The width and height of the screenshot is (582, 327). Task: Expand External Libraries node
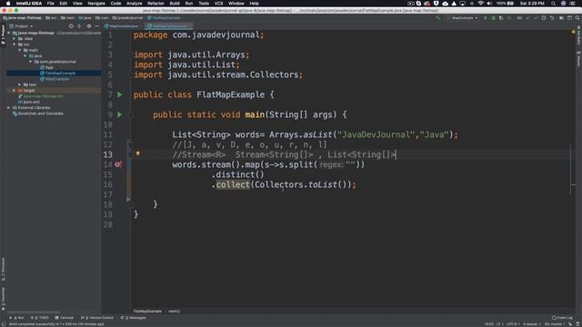click(9, 107)
